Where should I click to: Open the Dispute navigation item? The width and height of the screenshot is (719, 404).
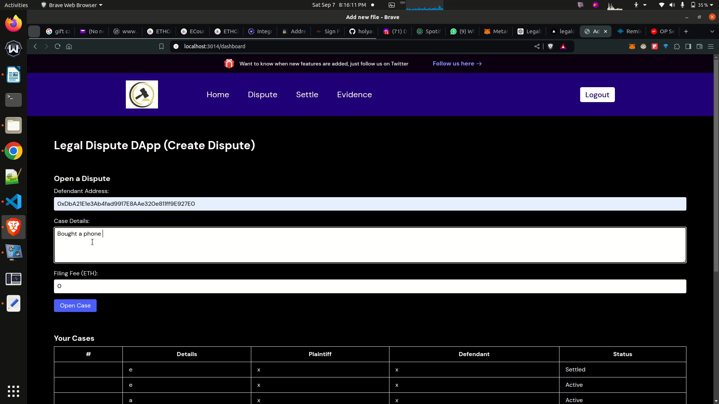[x=263, y=95]
